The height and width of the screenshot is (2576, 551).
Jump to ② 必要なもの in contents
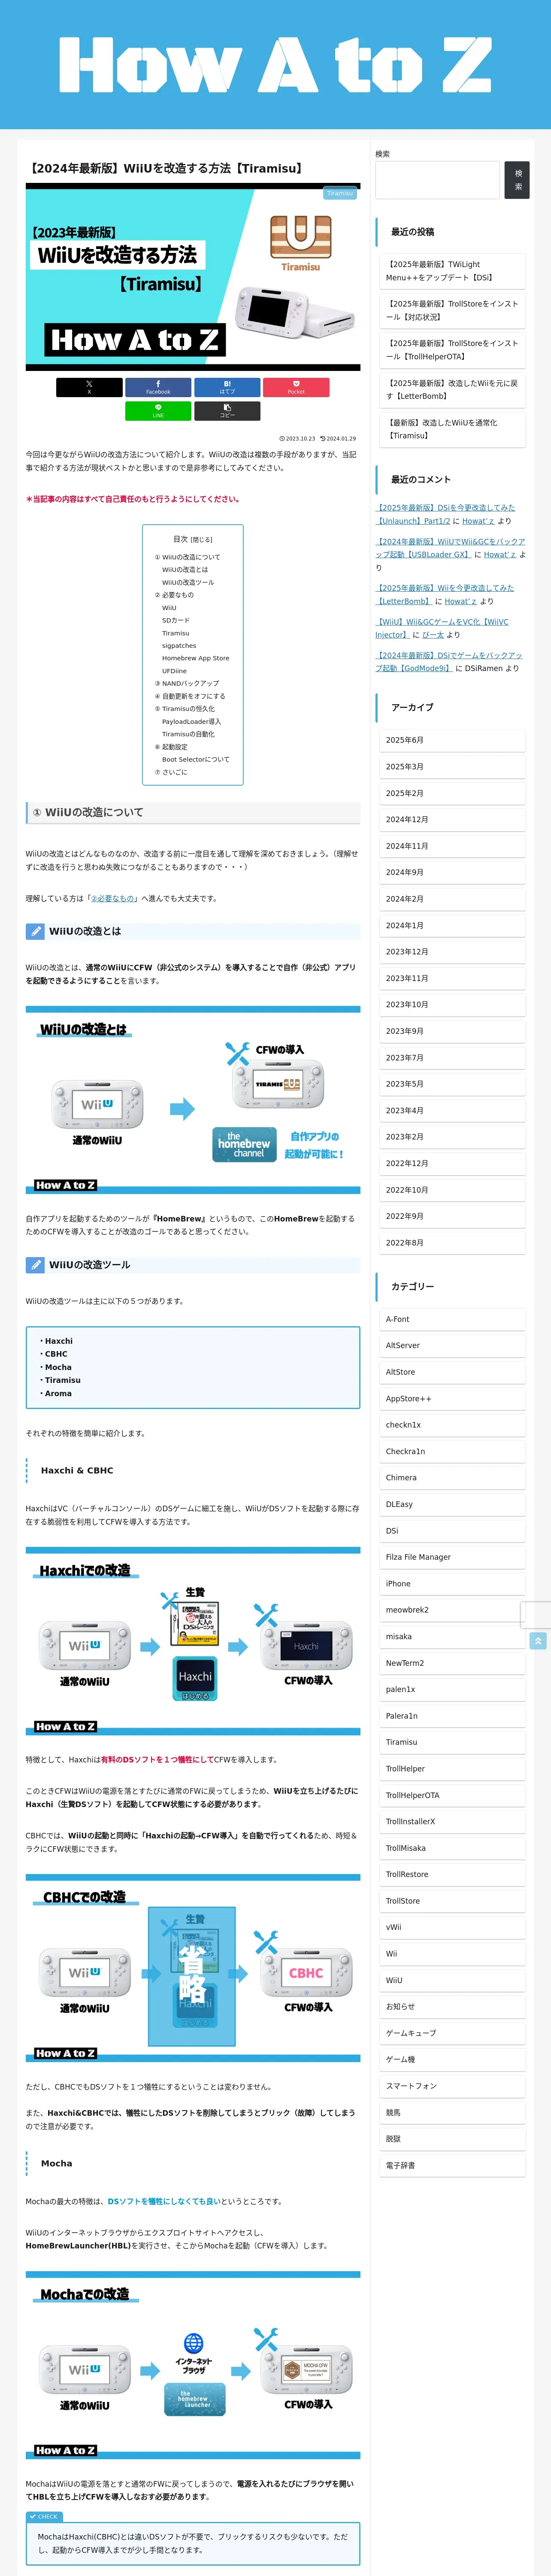pyautogui.click(x=174, y=595)
